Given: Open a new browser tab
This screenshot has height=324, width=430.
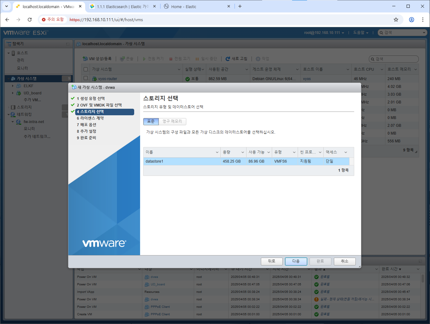Looking at the screenshot, I should (x=240, y=6).
